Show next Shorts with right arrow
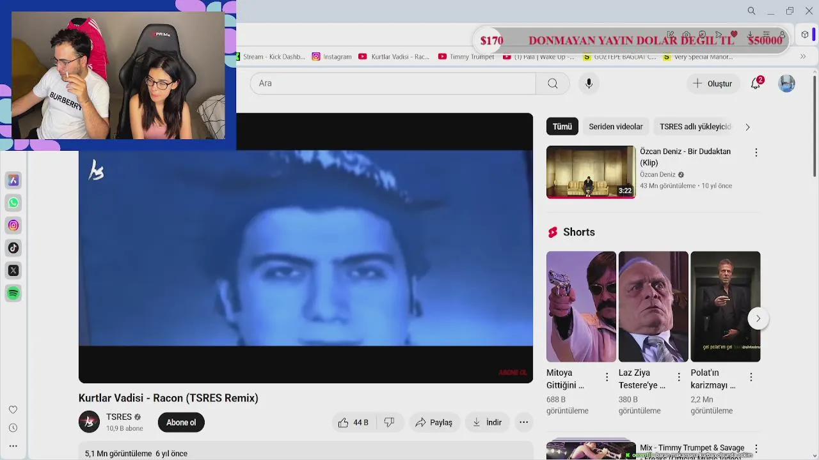Image resolution: width=819 pixels, height=460 pixels. (x=758, y=318)
